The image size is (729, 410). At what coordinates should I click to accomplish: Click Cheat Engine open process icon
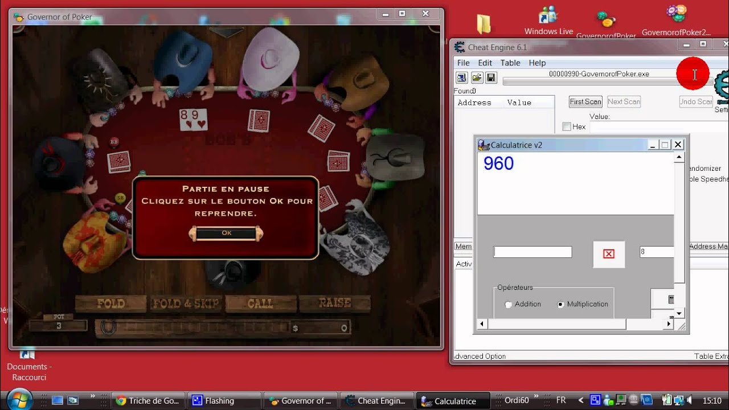click(462, 77)
